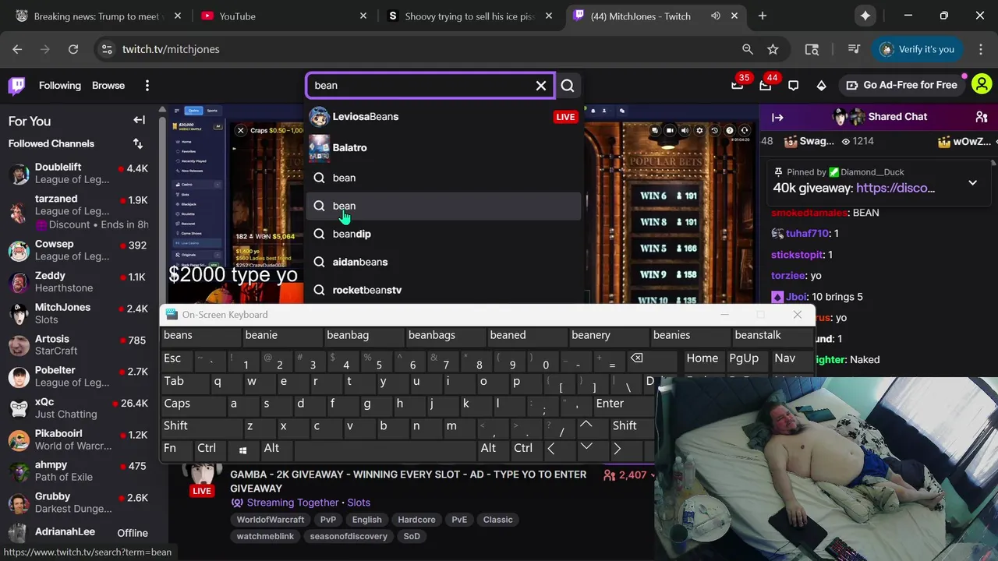This screenshot has width=998, height=561.
Task: Open the Get Bits diamond icon
Action: click(821, 86)
